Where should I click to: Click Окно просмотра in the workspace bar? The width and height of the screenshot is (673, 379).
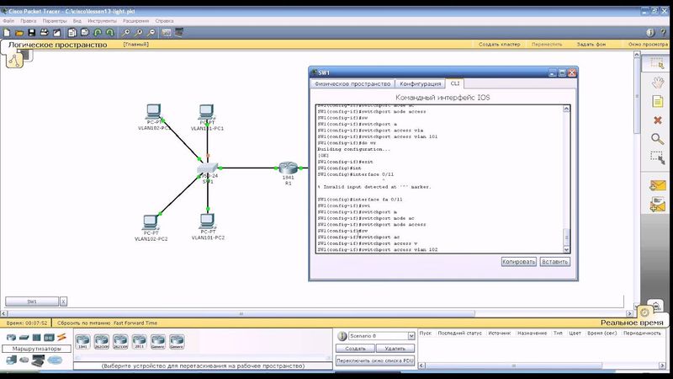tap(648, 45)
